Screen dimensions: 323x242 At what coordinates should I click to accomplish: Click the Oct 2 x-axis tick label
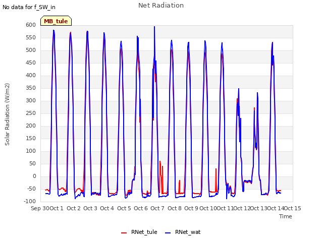(x=74, y=208)
